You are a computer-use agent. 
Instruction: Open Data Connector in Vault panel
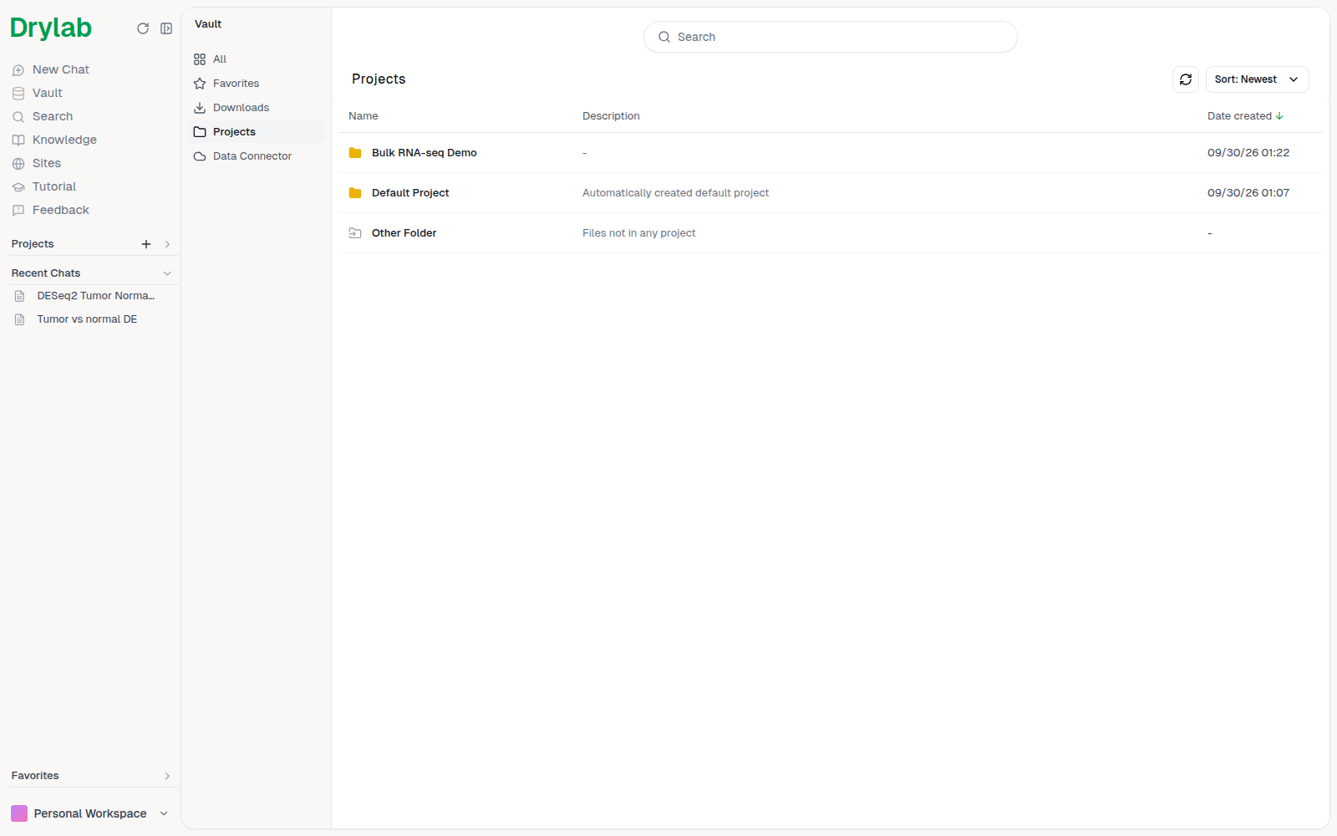pos(256,156)
